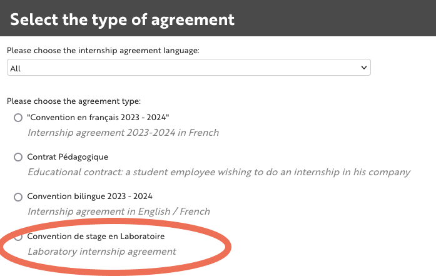Click the 'Please choose the internship agreement language' prompt
The height and width of the screenshot is (276, 436).
(x=103, y=51)
